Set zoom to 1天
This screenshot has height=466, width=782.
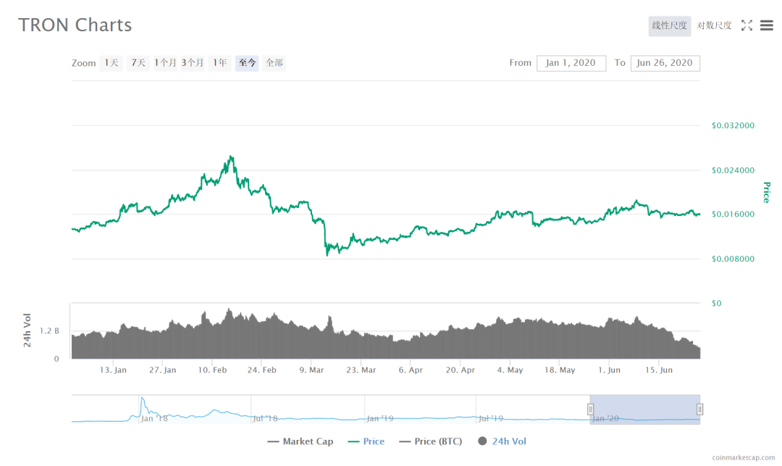point(112,63)
